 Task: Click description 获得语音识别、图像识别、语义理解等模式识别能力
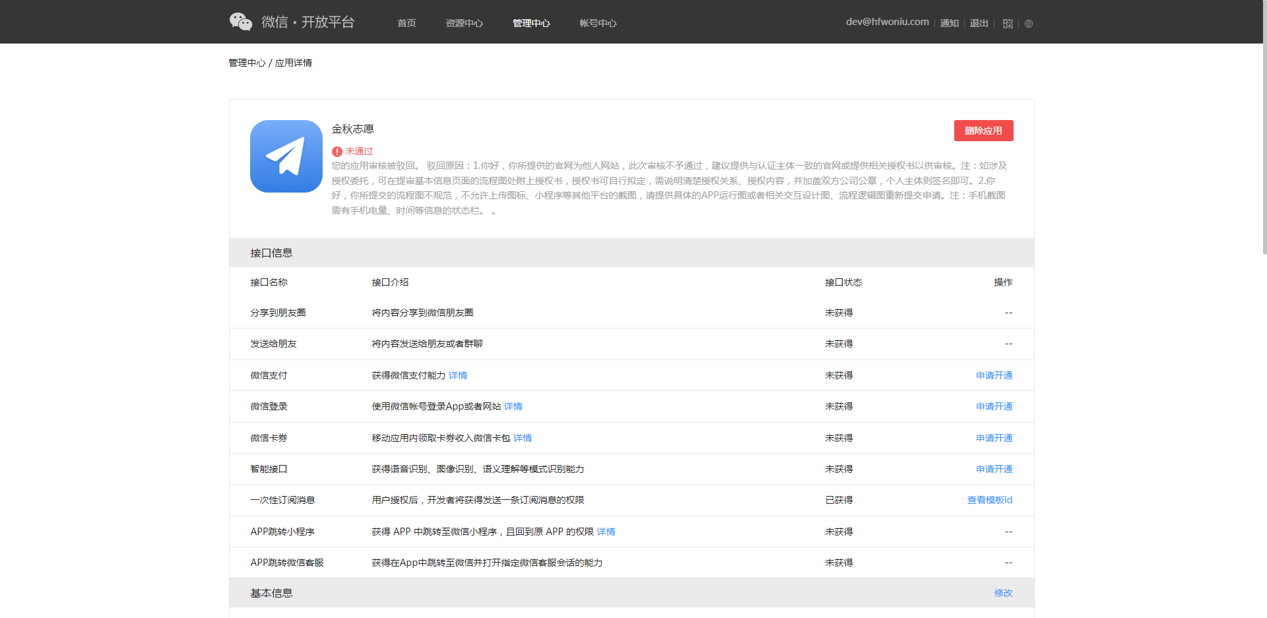pos(478,469)
